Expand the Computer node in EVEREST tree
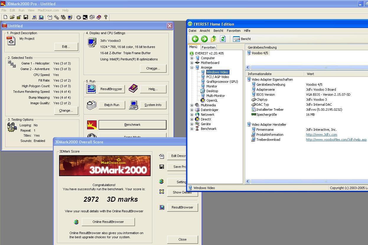This screenshot has height=245, width=368. (192, 58)
